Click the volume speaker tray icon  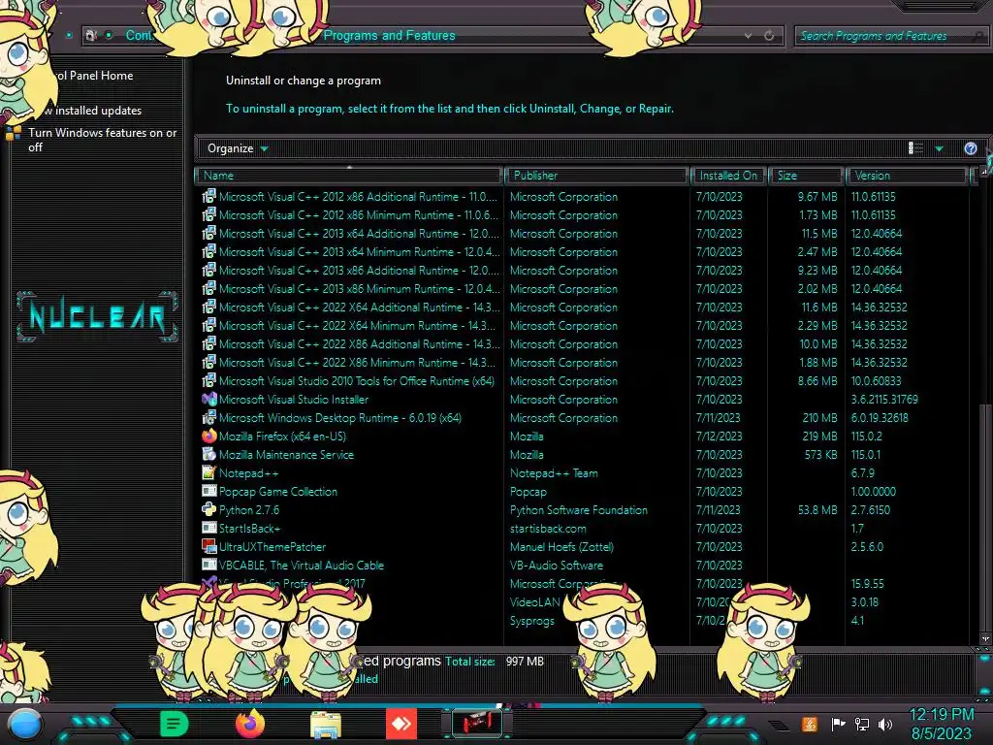tap(885, 724)
